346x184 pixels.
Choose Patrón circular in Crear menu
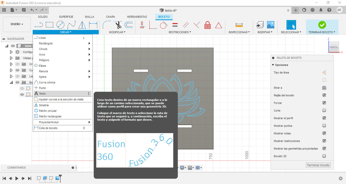pyautogui.click(x=62, y=111)
